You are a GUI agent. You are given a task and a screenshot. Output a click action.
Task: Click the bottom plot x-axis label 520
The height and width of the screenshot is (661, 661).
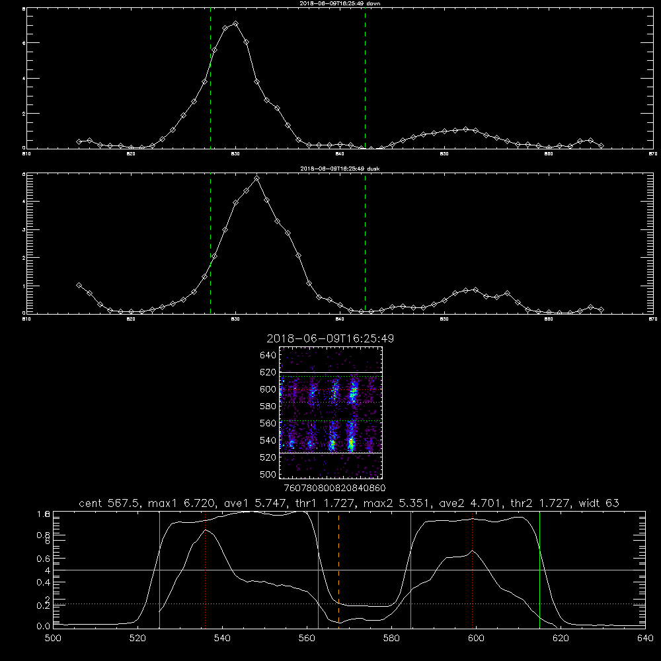pyautogui.click(x=137, y=639)
